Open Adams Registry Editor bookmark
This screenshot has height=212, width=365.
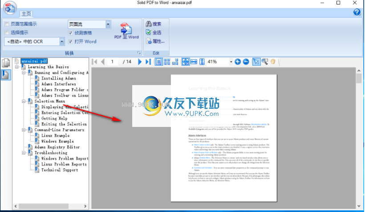pyautogui.click(x=57, y=147)
